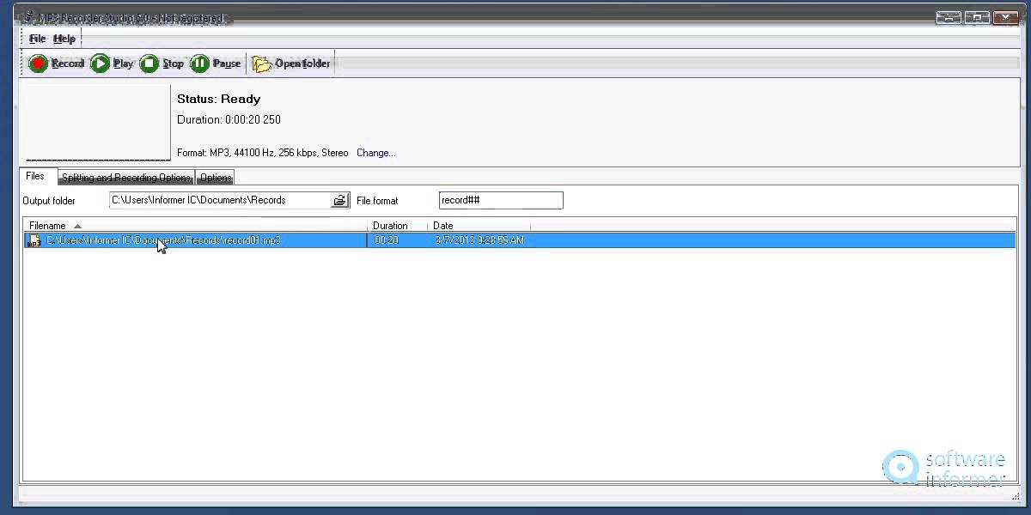Start recording with the red Record button
Viewport: 1031px width, 515px height.
56,64
